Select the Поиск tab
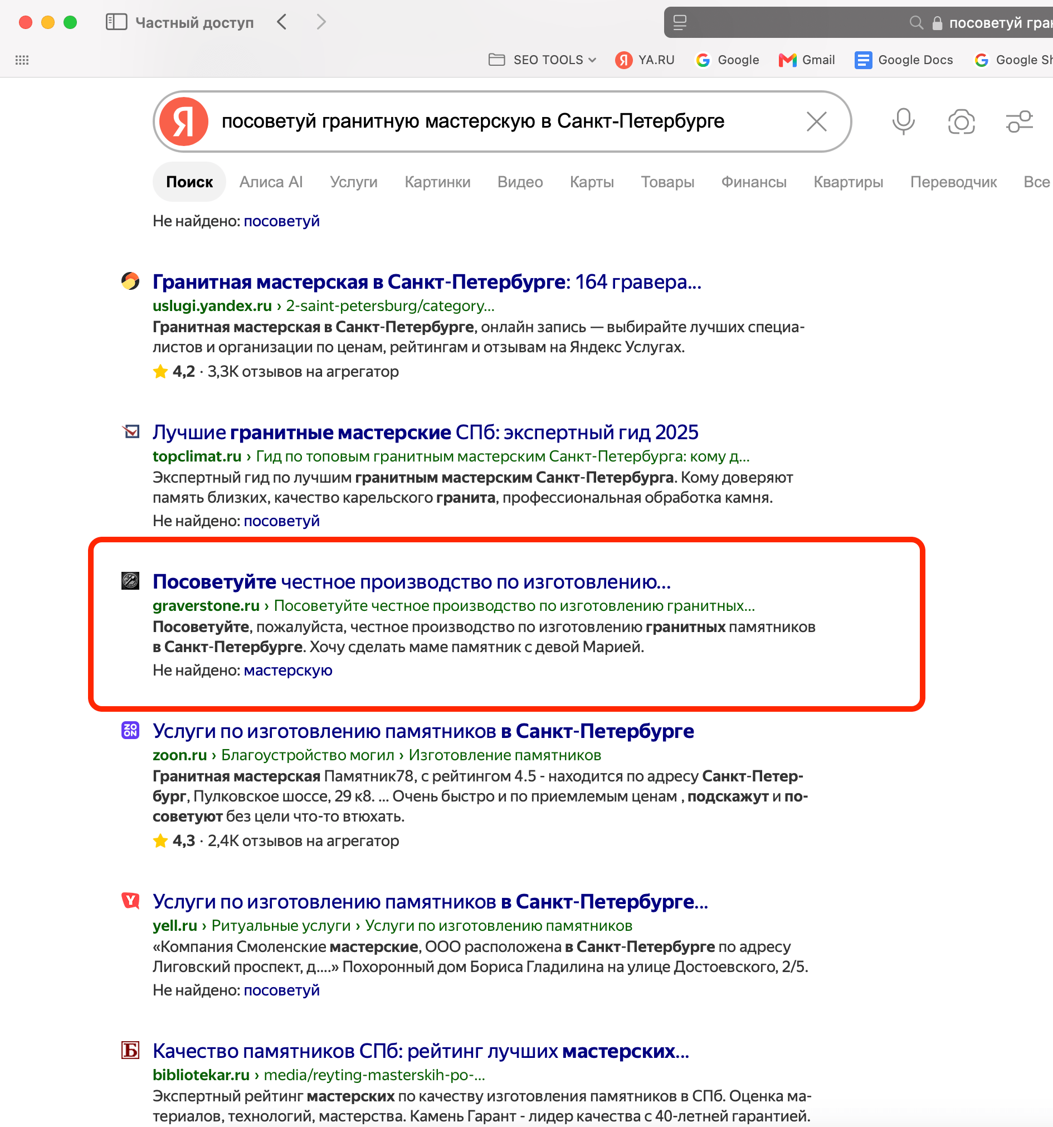1053x1127 pixels. tap(189, 182)
